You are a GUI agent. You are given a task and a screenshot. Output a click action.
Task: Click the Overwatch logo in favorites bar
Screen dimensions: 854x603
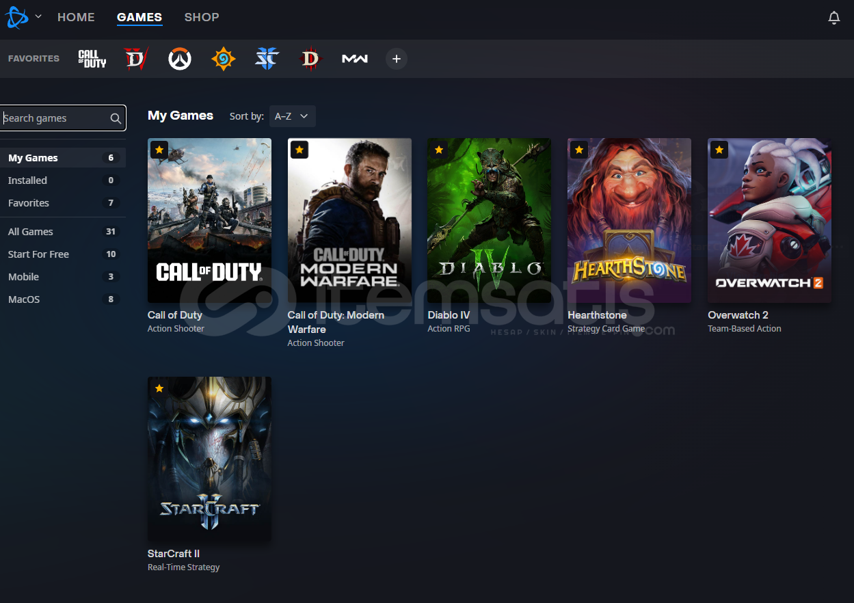tap(179, 59)
